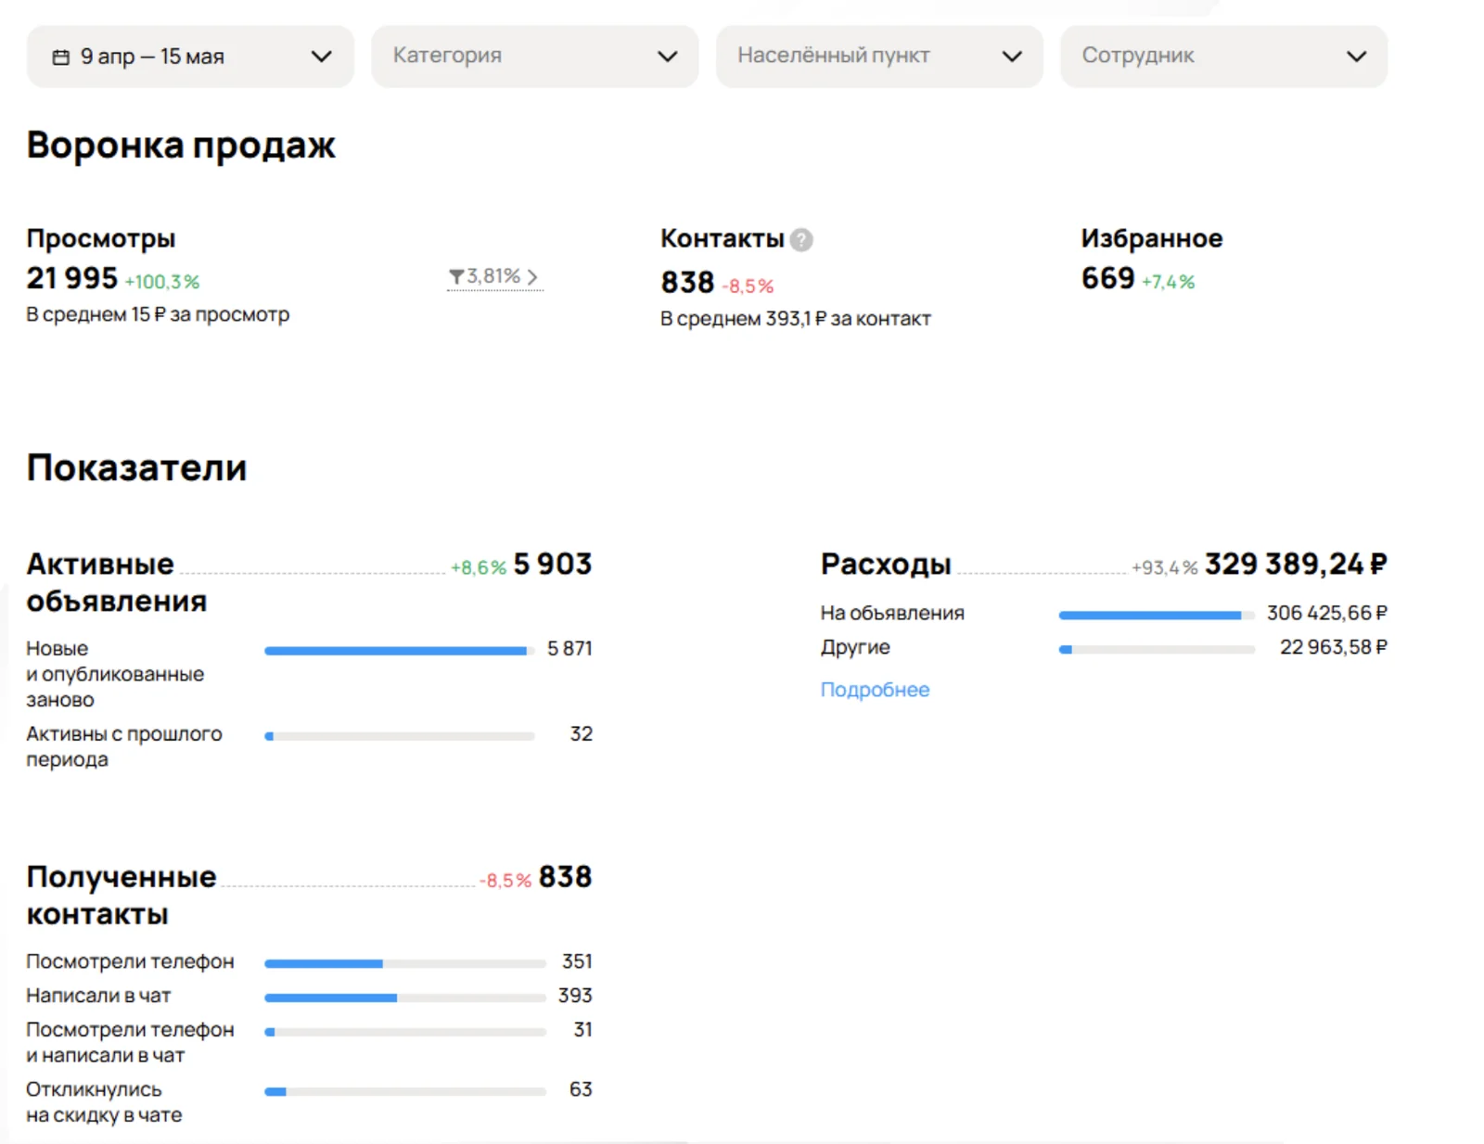The height and width of the screenshot is (1144, 1484).
Task: Click the 3,81% conversion link
Action: point(494,277)
